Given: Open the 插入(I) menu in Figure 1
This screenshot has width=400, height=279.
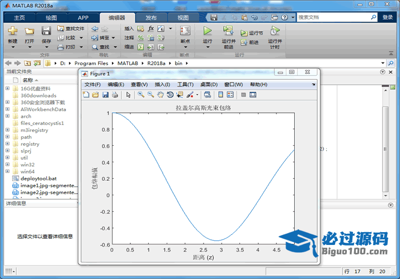Looking at the screenshot, I should 162,84.
